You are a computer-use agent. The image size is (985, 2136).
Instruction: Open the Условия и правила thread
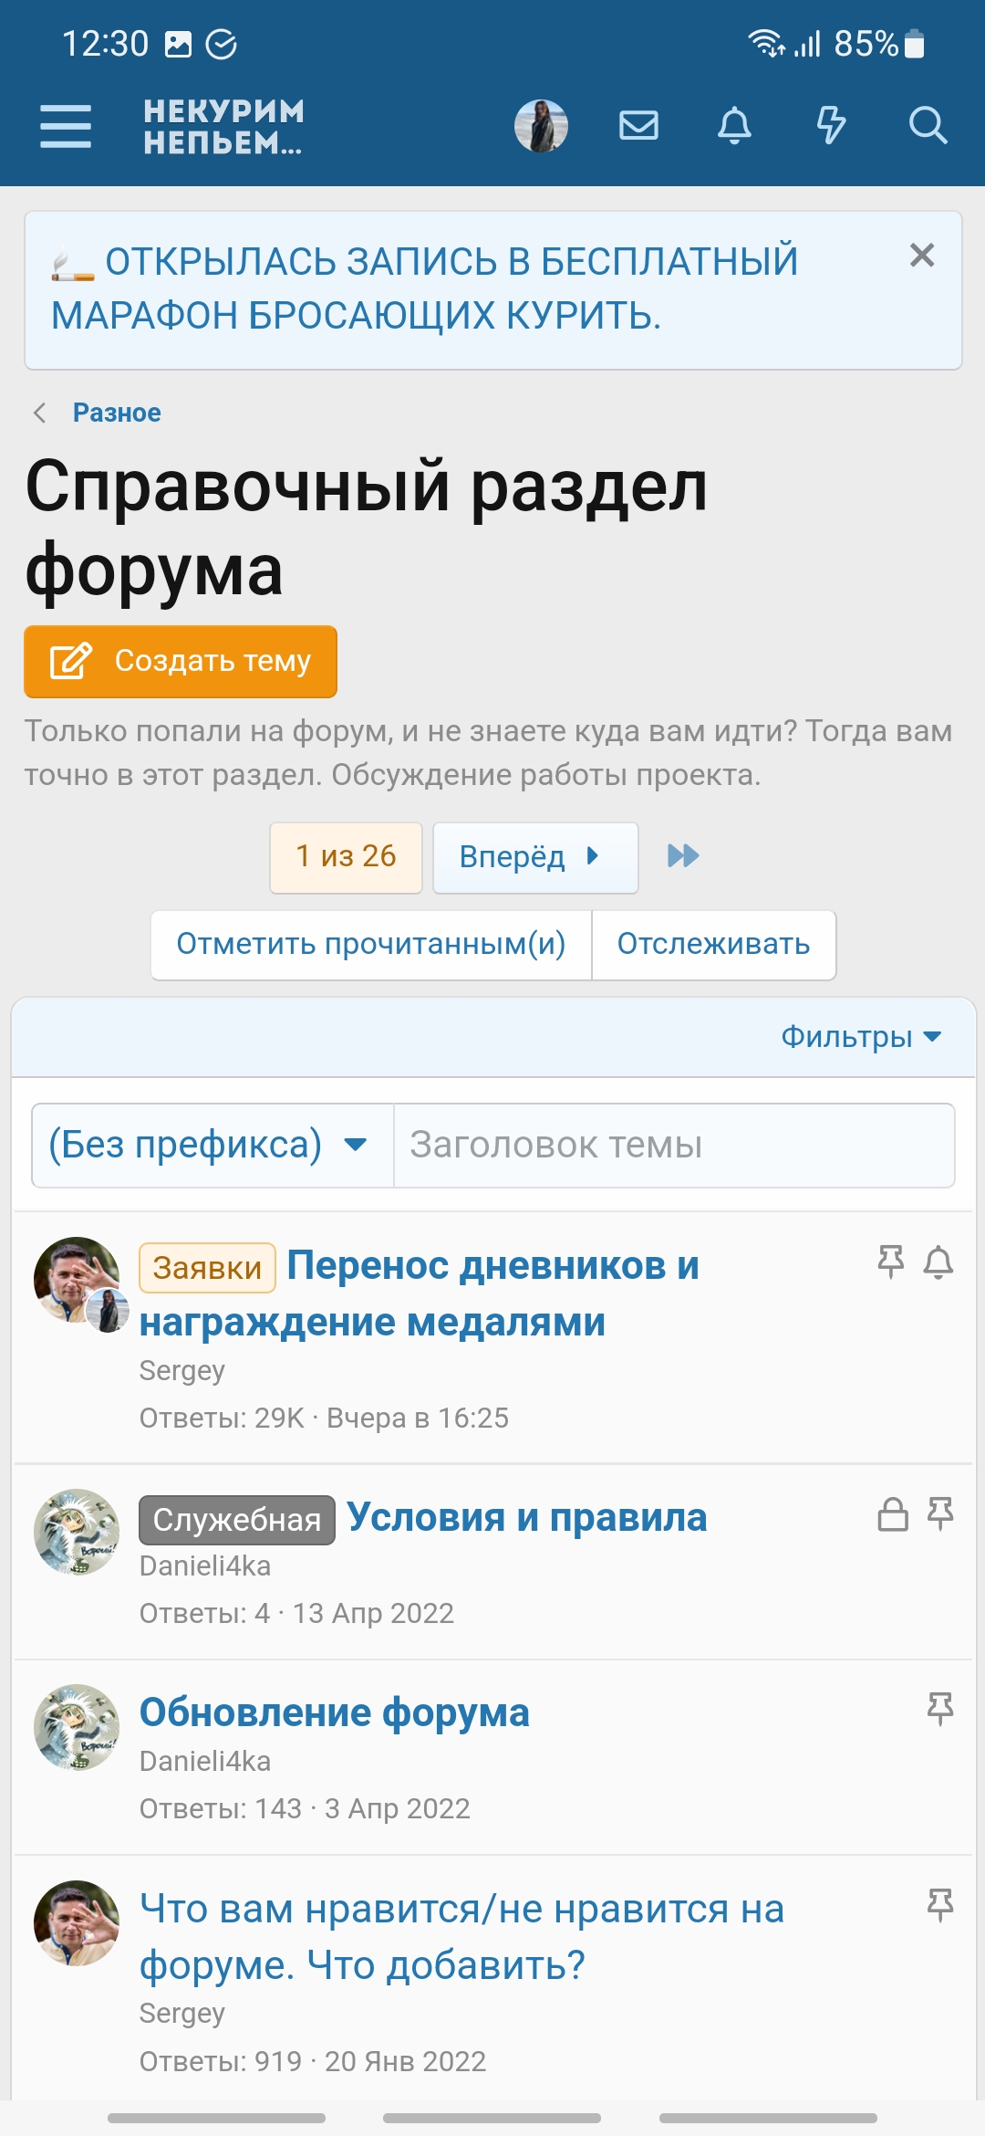[x=526, y=1518]
